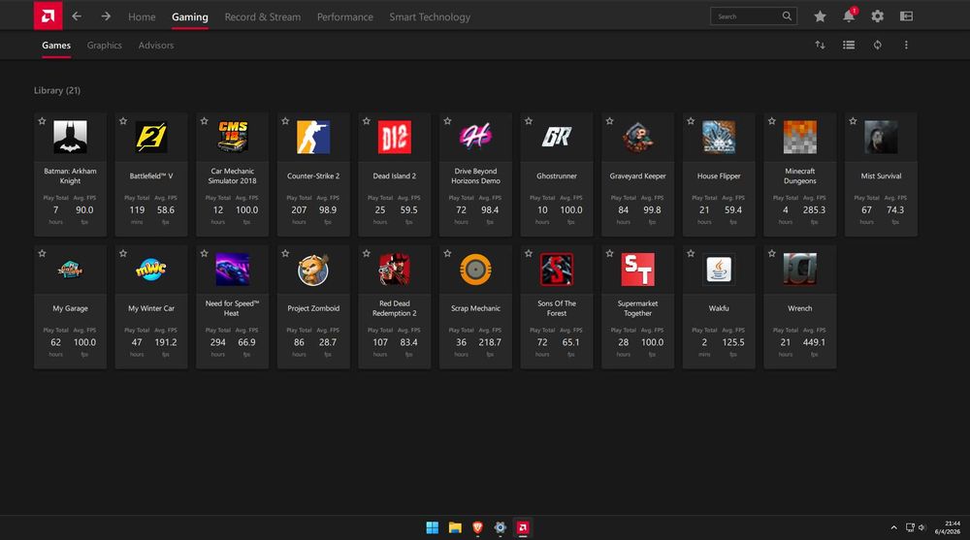
Task: Open the three-dot more options menu
Action: [x=906, y=46]
